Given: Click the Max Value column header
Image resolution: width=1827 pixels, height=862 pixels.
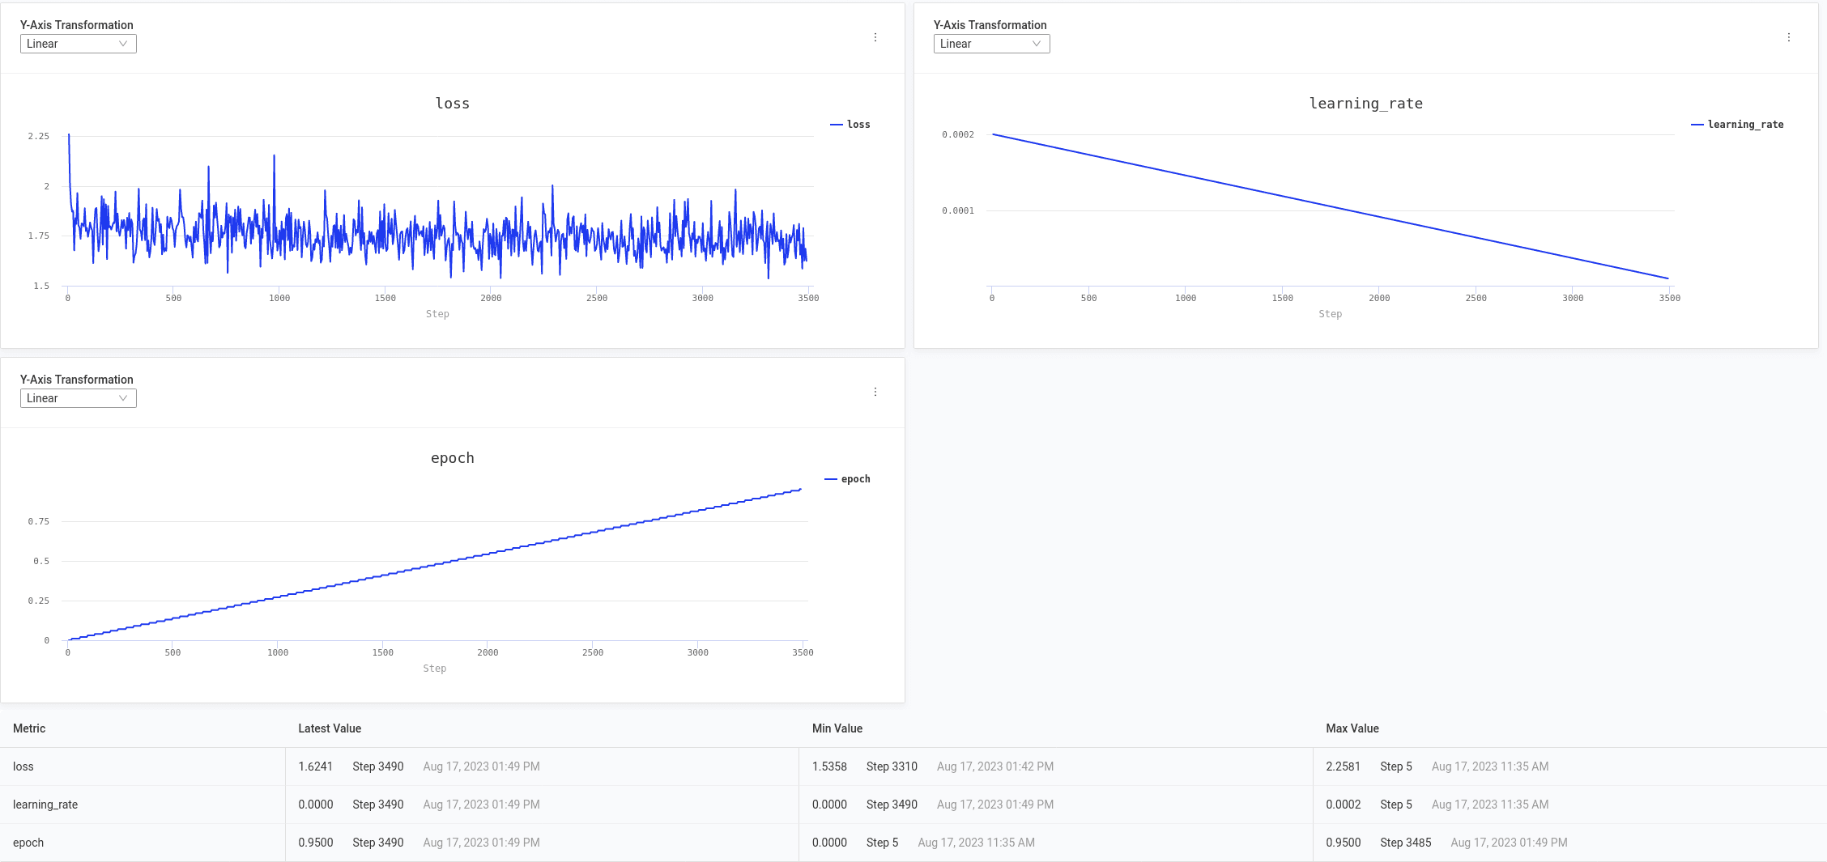Looking at the screenshot, I should click(x=1352, y=728).
